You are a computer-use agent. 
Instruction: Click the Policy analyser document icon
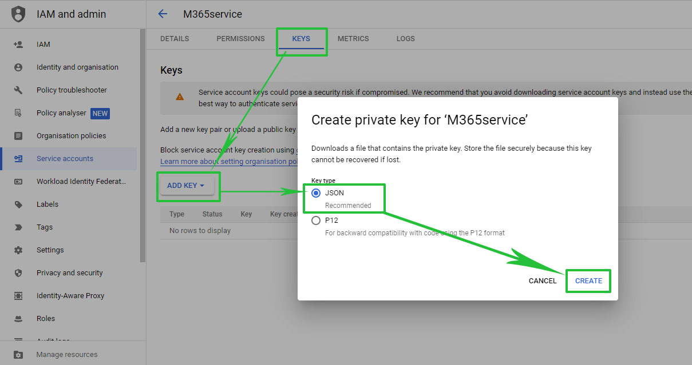click(x=18, y=113)
